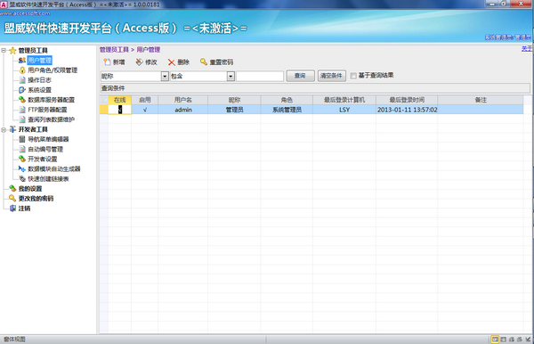The width and height of the screenshot is (534, 344).
Task: Open 开发者设置 in navigation tree
Action: tap(43, 159)
